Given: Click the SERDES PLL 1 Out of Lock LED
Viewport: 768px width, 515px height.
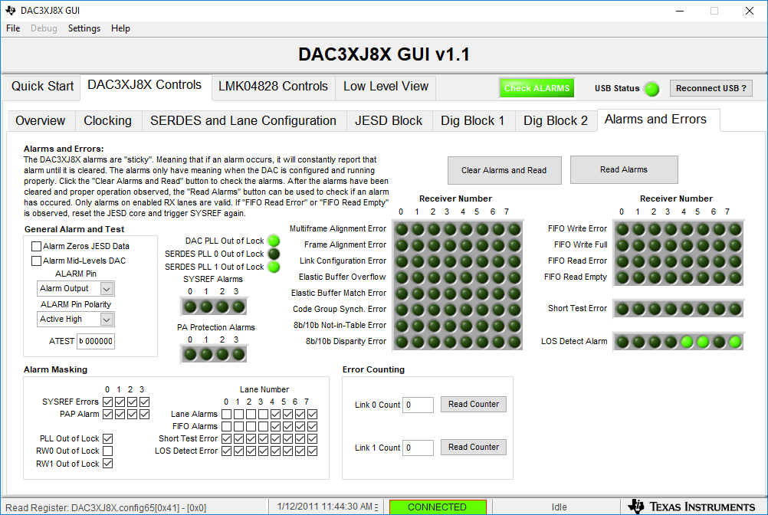Looking at the screenshot, I should [274, 267].
